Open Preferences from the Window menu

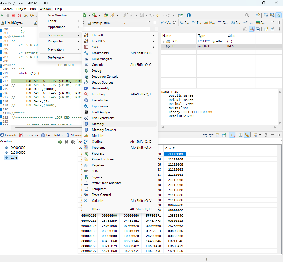coord(56,58)
